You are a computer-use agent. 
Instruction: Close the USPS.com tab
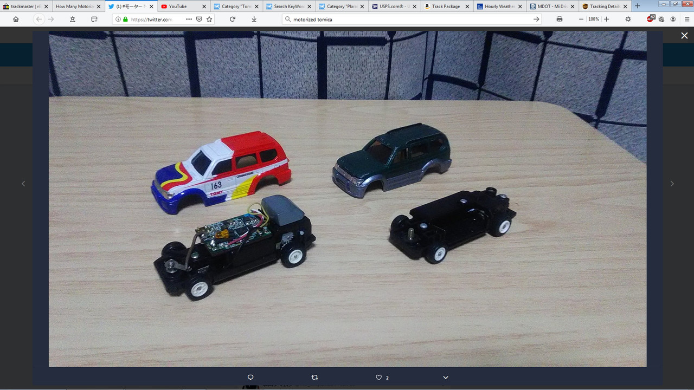(414, 6)
